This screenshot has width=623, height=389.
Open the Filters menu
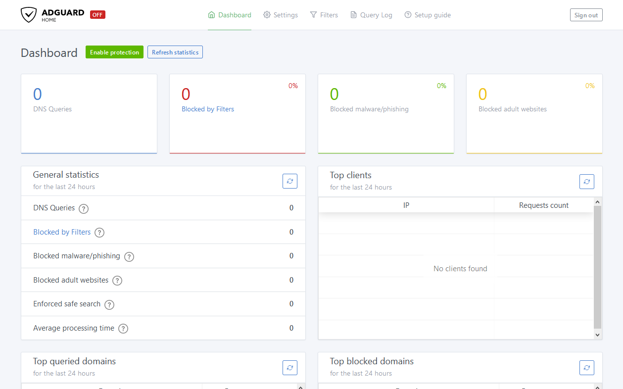324,15
